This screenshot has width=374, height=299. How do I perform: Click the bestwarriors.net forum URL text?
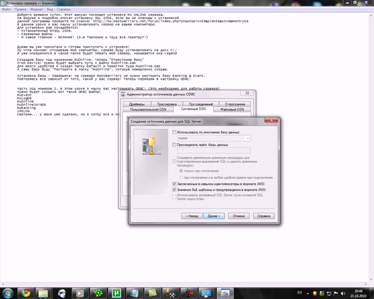point(170,21)
